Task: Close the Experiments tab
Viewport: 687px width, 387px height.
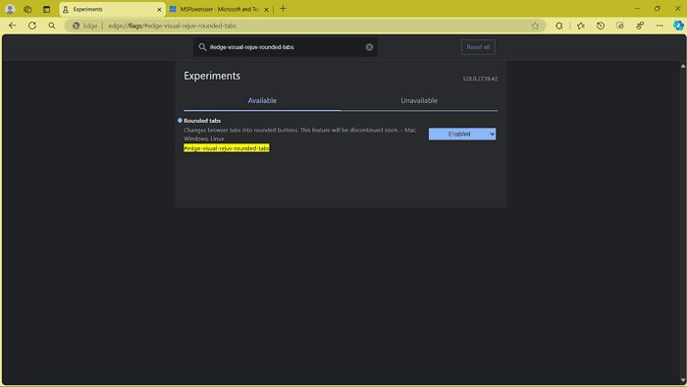Action: [x=159, y=9]
